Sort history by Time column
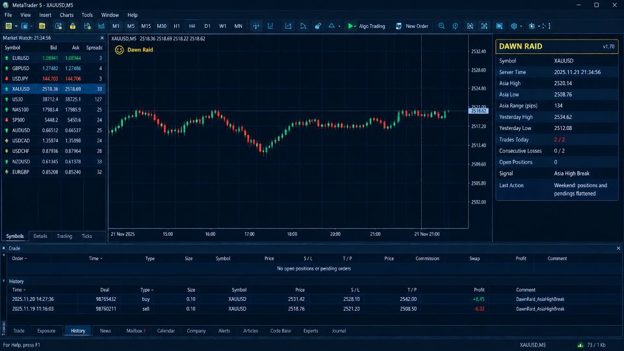The image size is (624, 351). (19, 290)
